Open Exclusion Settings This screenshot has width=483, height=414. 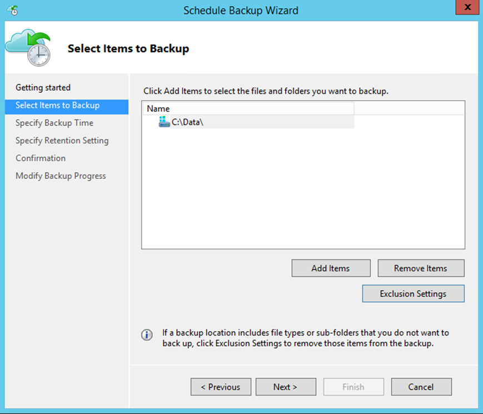(x=413, y=293)
